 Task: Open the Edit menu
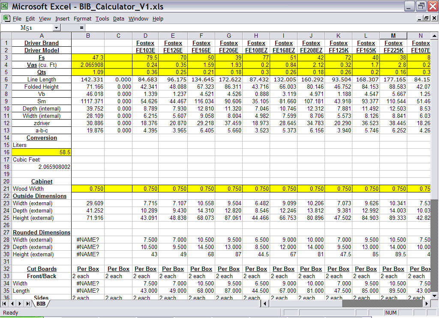coord(30,18)
